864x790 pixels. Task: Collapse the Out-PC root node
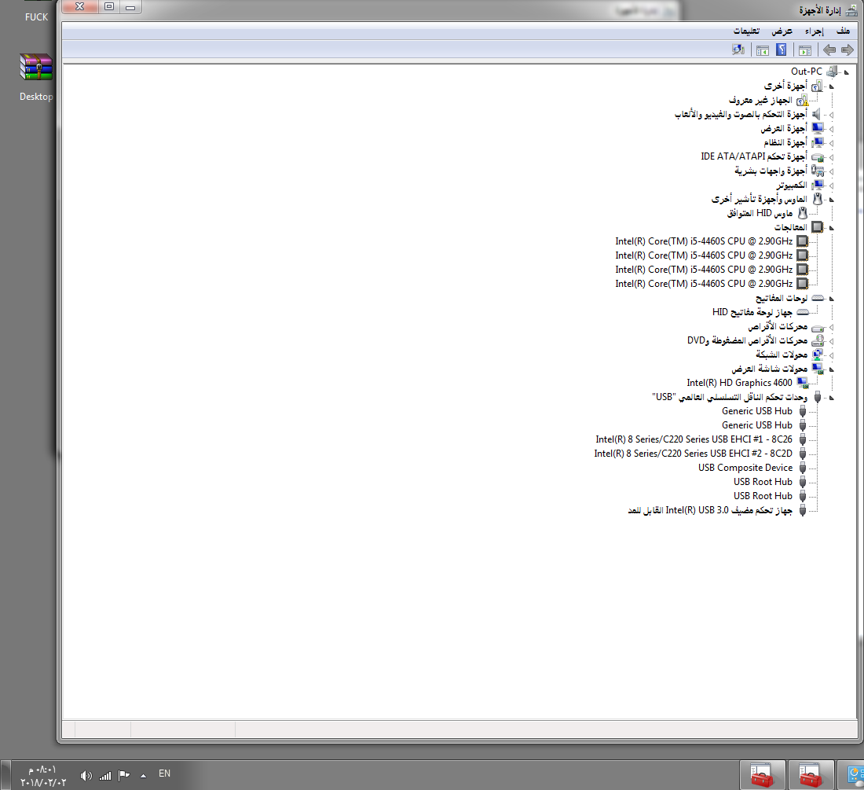click(847, 72)
